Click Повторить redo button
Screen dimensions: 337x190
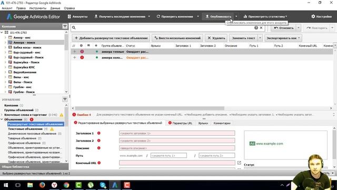(x=317, y=28)
